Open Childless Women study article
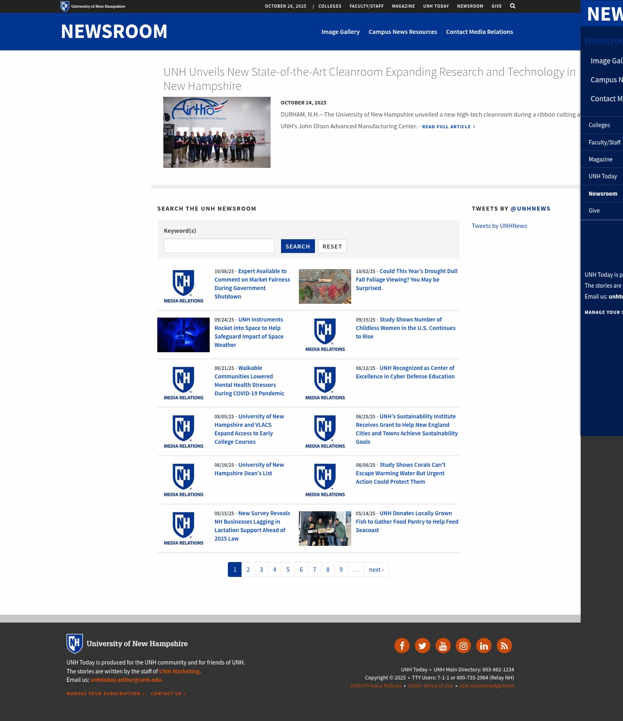Screen dimensions: 623x721 click(x=405, y=328)
